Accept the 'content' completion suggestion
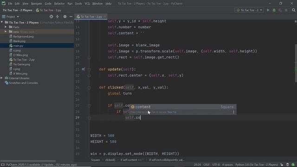This screenshot has width=297, height=167. (182, 107)
